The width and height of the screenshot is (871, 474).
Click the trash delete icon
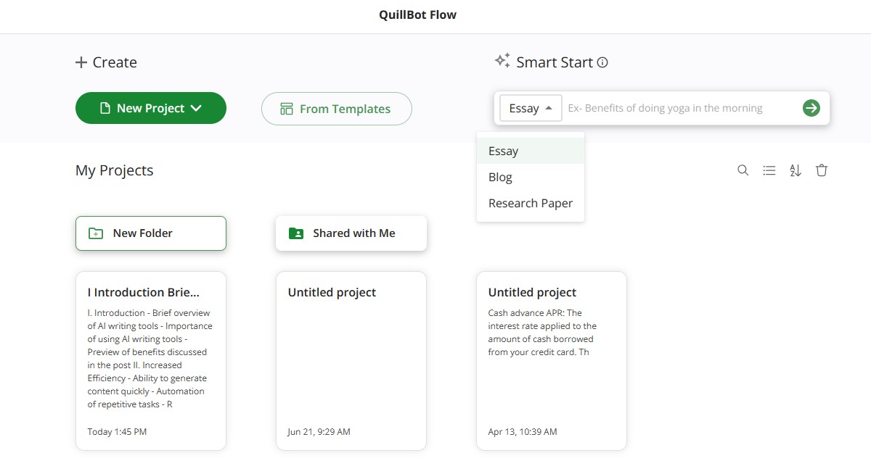click(x=822, y=170)
